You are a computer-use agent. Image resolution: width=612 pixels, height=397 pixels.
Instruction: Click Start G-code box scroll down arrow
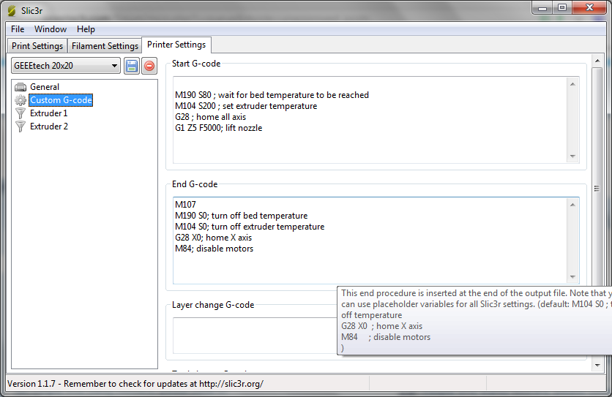[x=572, y=156]
